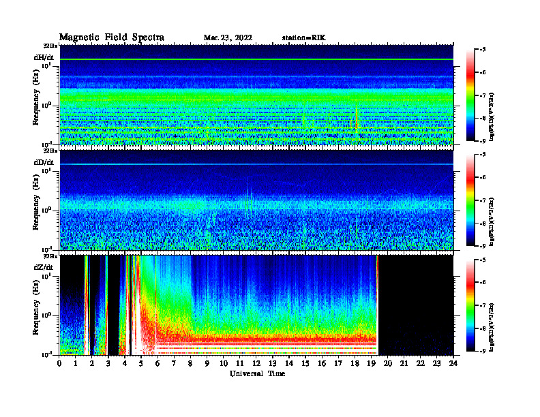Click the hour 12 tick label on time axis

256,363
